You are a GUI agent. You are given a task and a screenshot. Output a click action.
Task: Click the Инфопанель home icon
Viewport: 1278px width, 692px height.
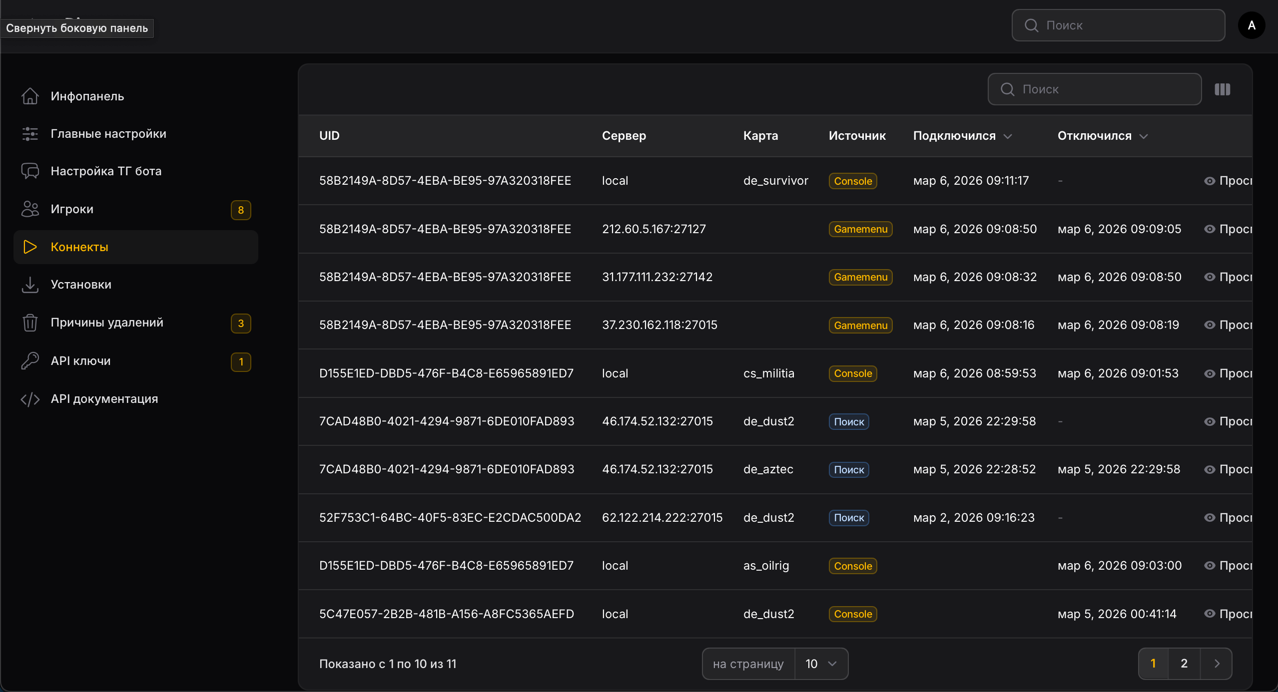[30, 96]
